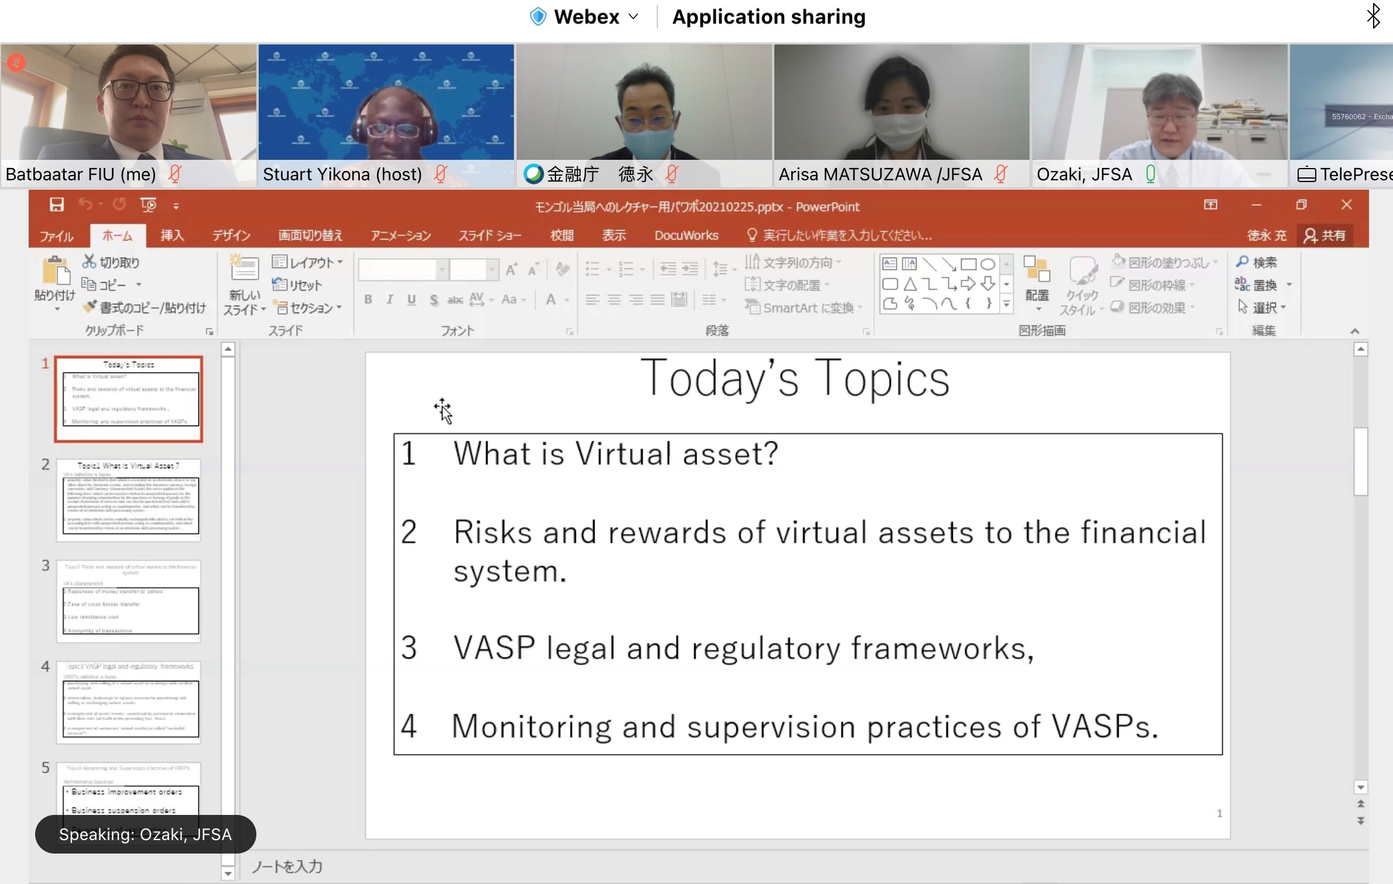Screen dimensions: 1393x884
Task: Switch to the DocuWorks ribbon tab
Action: click(x=686, y=235)
